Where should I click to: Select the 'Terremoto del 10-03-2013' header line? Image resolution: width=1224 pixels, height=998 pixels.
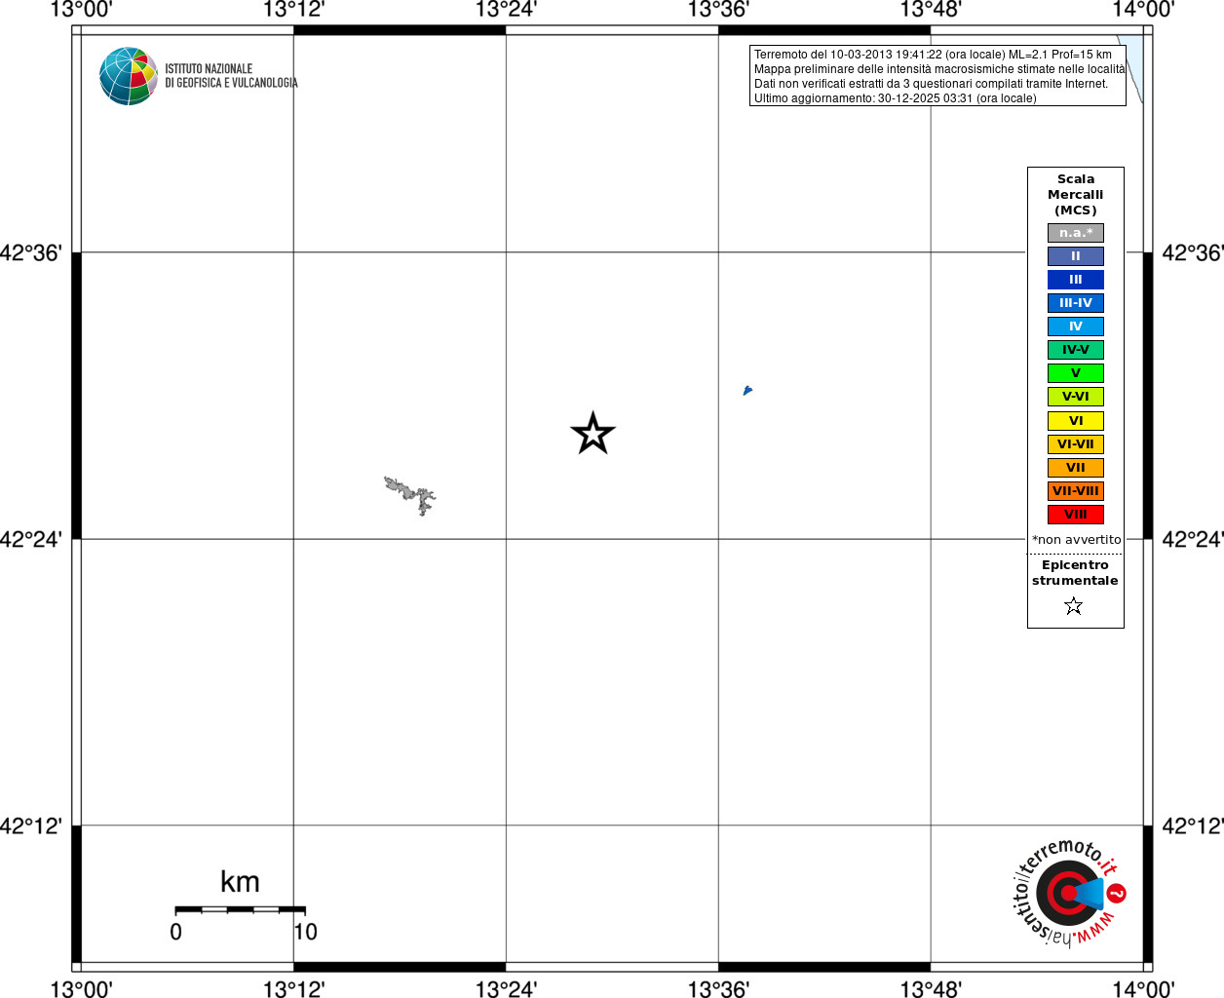[933, 55]
